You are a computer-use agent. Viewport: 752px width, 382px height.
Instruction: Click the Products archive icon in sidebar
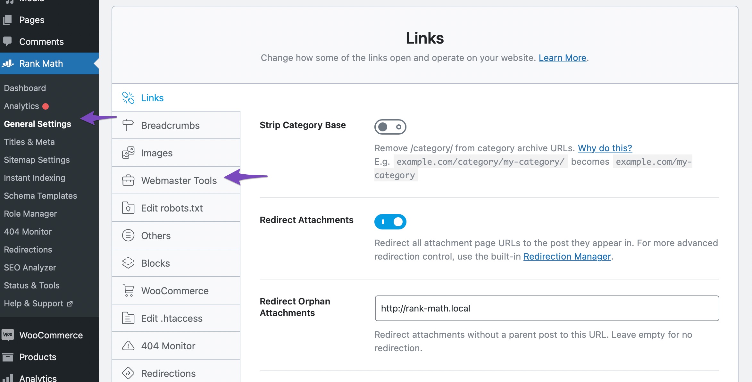[x=8, y=357]
